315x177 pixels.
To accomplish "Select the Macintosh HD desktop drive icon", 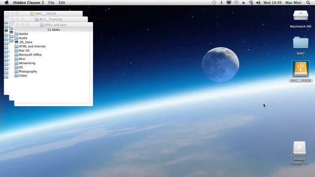I will [x=301, y=16].
